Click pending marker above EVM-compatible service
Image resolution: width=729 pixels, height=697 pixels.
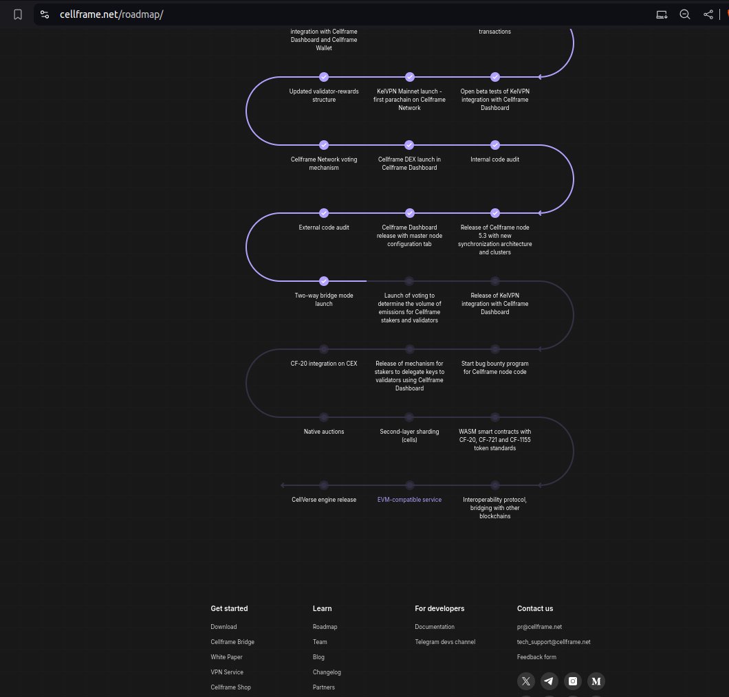click(410, 485)
